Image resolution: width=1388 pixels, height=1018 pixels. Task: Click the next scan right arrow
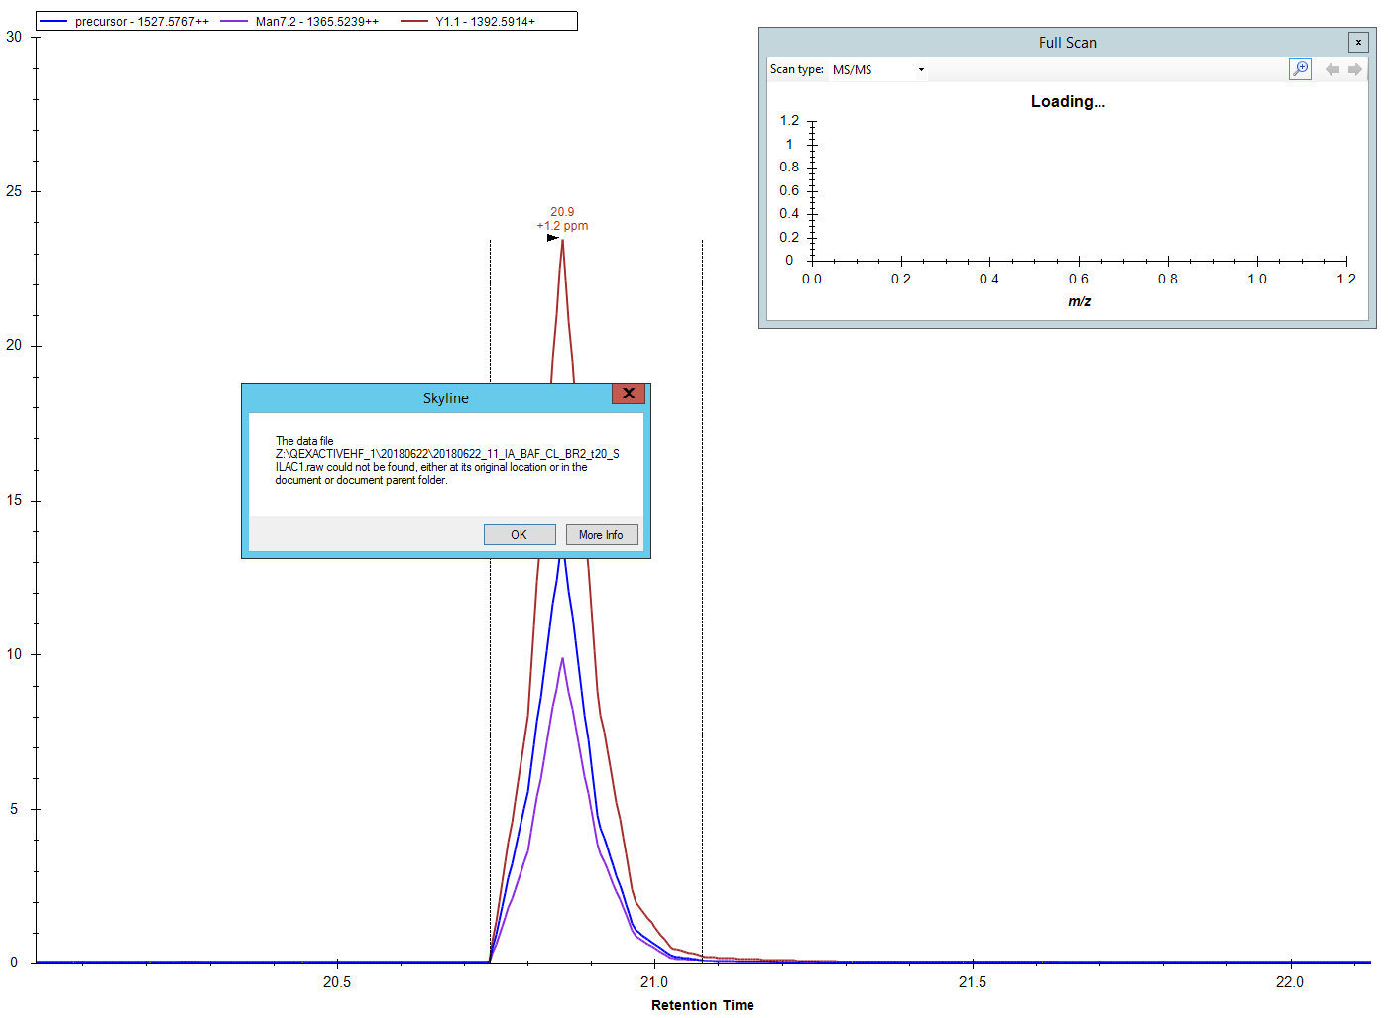coord(1354,69)
